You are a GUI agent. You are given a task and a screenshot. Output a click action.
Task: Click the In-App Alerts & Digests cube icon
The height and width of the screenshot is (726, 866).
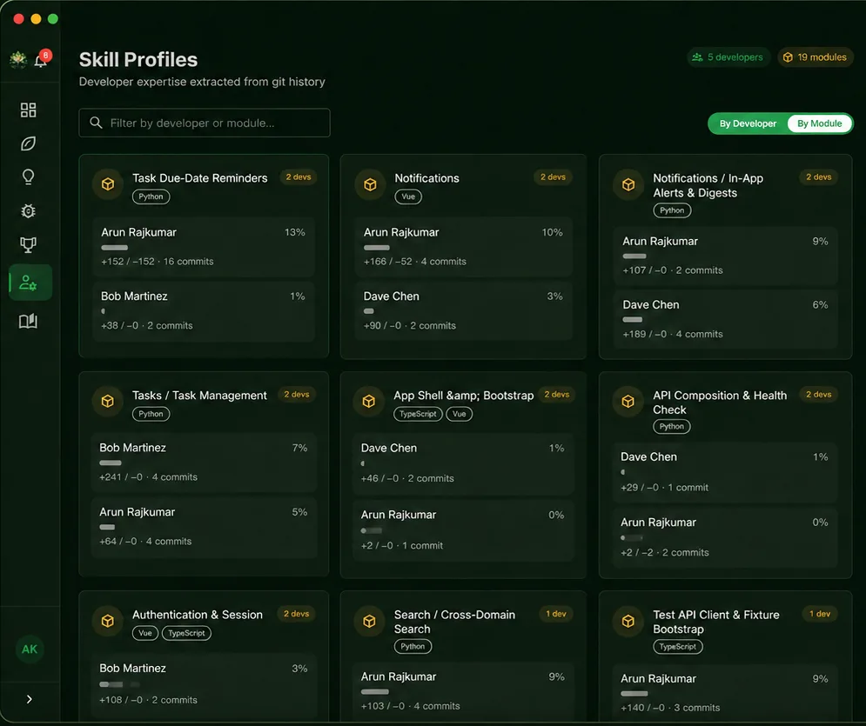[628, 183]
